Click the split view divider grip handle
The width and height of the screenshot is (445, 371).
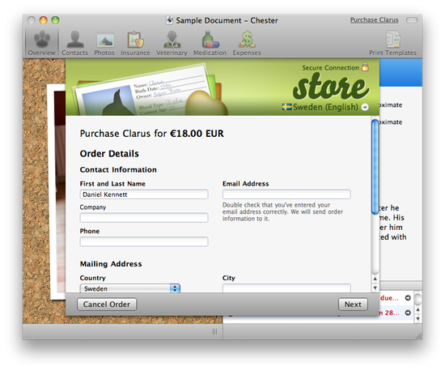(x=215, y=331)
